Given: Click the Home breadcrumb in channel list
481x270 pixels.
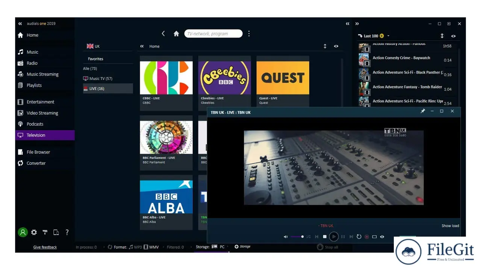Looking at the screenshot, I should (x=154, y=46).
